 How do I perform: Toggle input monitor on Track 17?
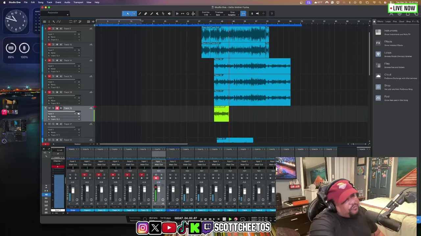point(61,124)
